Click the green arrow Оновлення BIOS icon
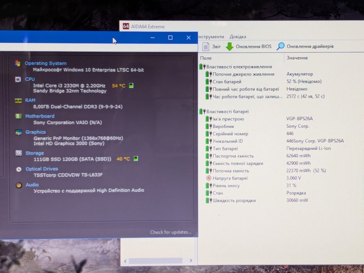The image size is (364, 273). (x=229, y=46)
